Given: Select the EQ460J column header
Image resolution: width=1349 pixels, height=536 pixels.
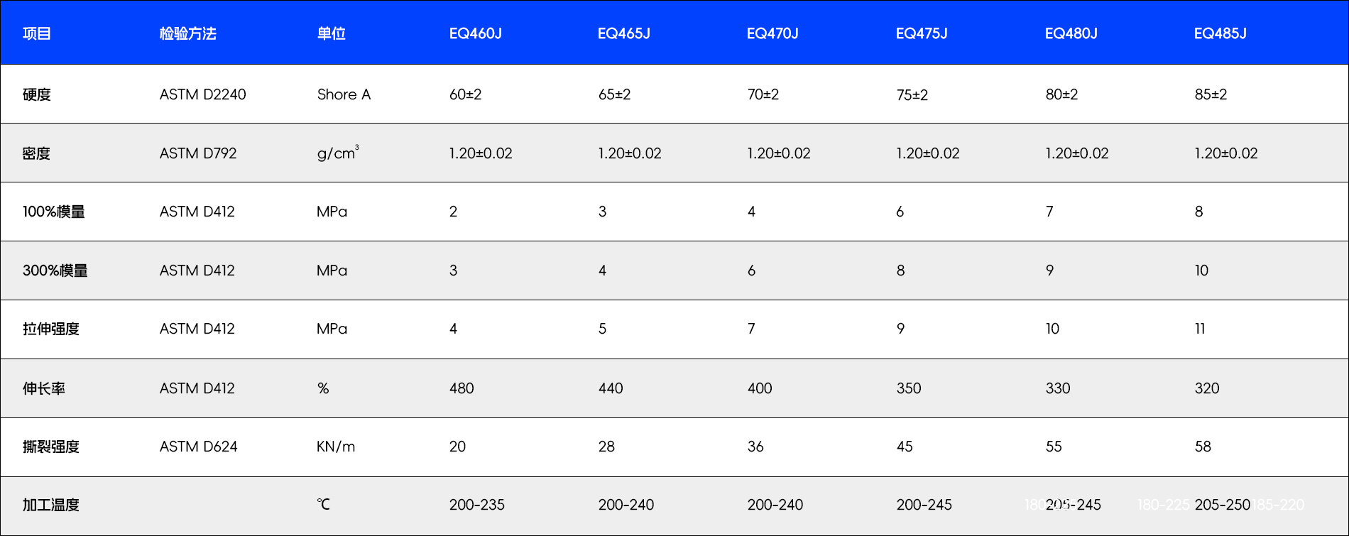Looking at the screenshot, I should click(475, 33).
